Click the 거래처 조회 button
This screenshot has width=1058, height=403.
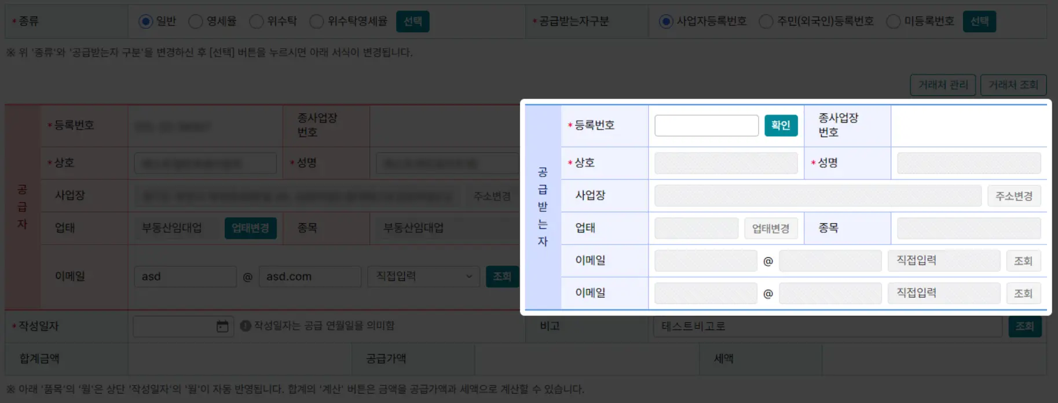[1013, 85]
